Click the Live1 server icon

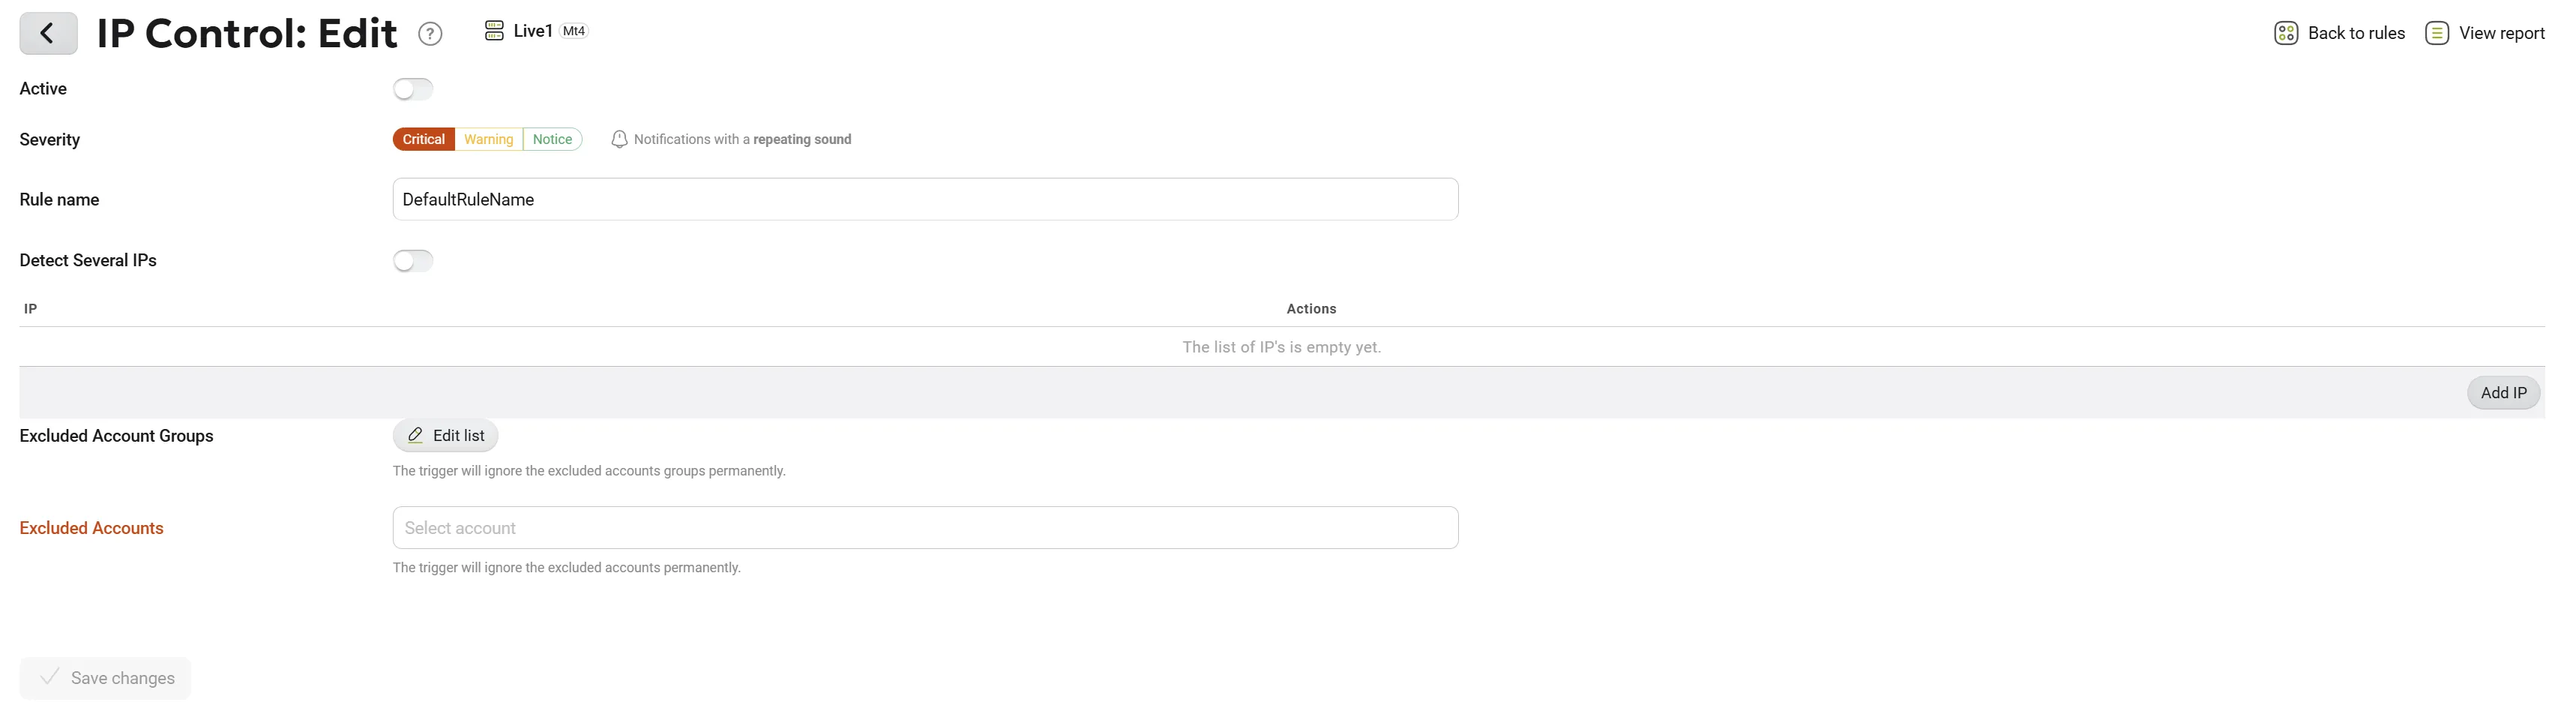[x=494, y=31]
